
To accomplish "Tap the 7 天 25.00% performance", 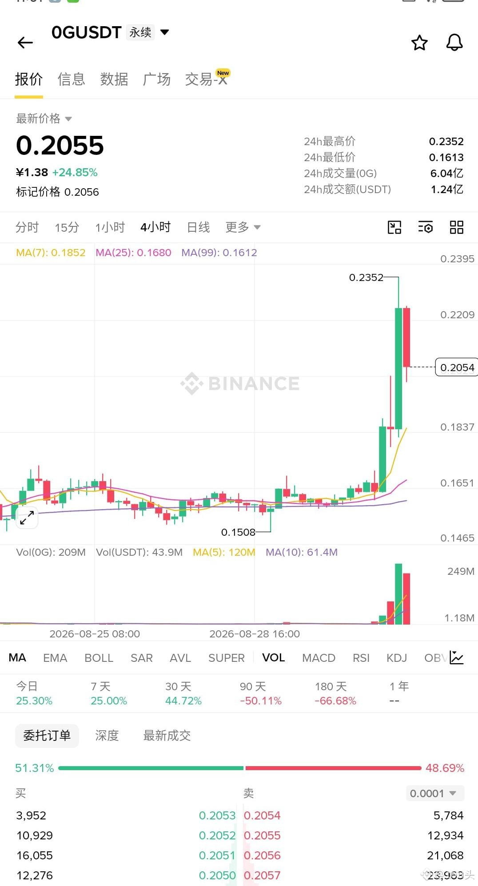I will 109,693.
